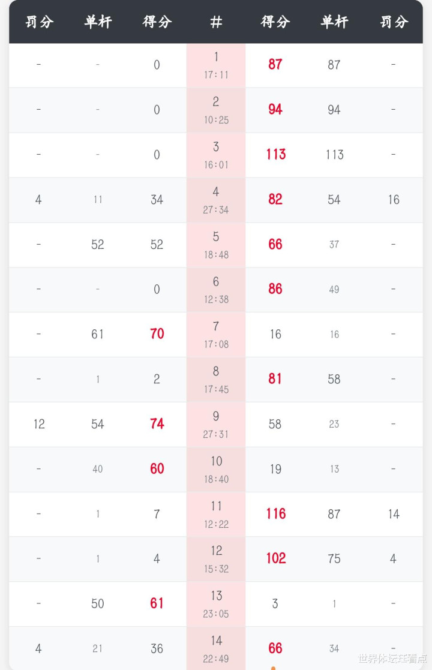The width and height of the screenshot is (432, 670).
Task: Open frame 5 with duration 18:48
Action: 216,245
